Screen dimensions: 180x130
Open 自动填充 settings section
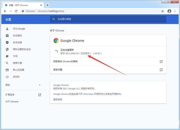coord(17,36)
